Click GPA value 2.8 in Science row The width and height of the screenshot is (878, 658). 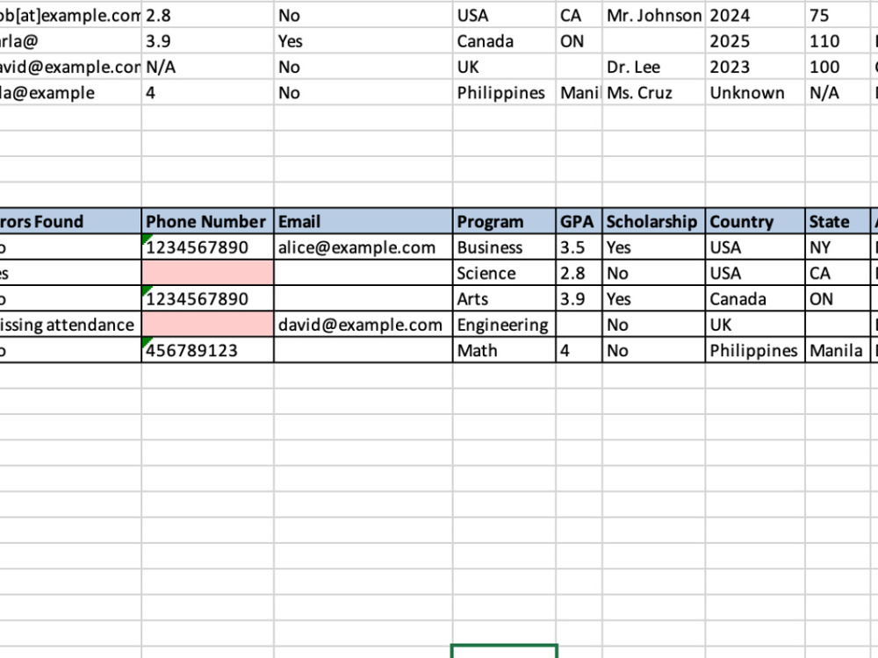[579, 273]
